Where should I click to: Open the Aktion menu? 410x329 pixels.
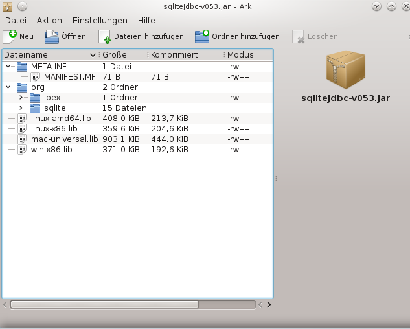pos(49,20)
